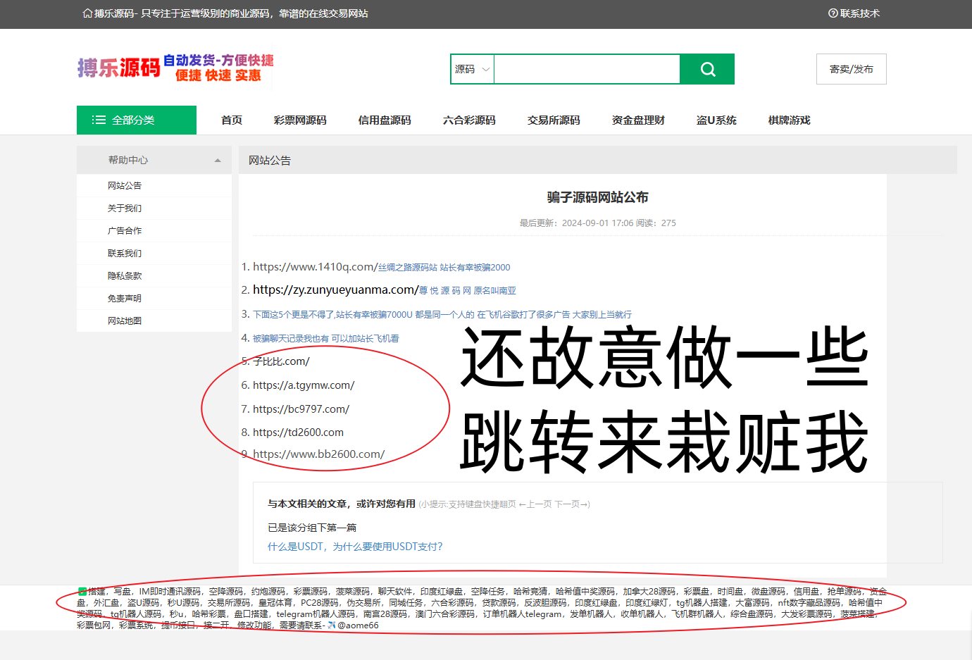Select 盗U系统 in navigation bar

pyautogui.click(x=716, y=120)
